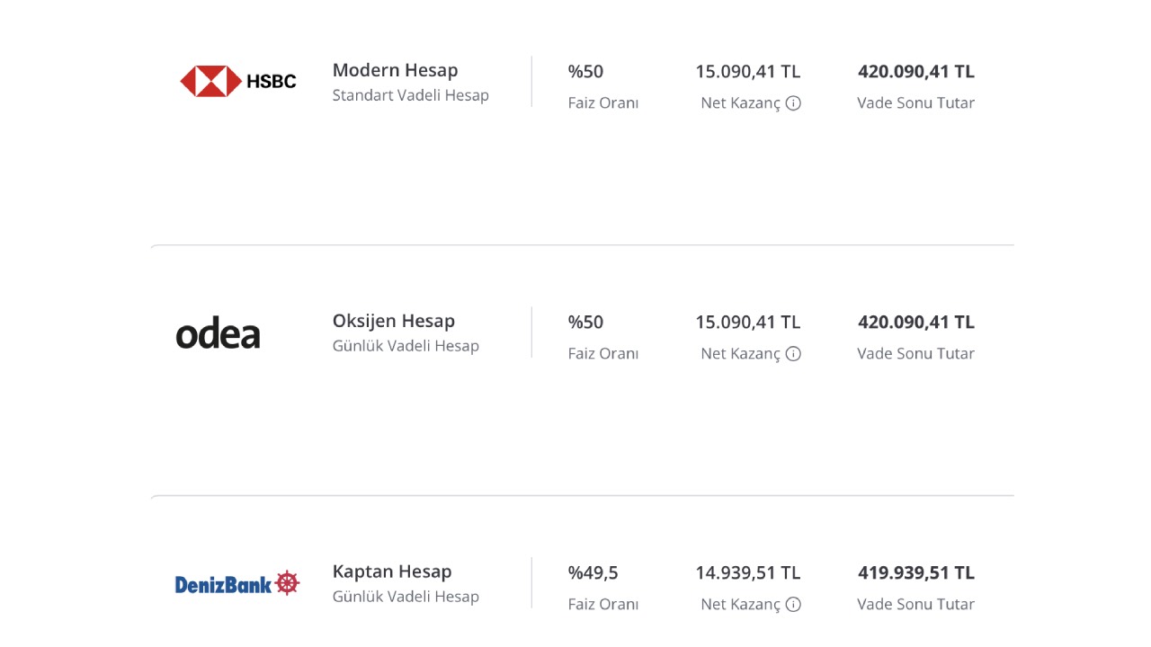Click Odea's Faiz Oranı label
The height and width of the screenshot is (647, 1151).
tap(603, 354)
